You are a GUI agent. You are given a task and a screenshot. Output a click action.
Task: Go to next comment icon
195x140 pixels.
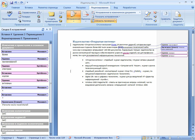pyautogui.click(x=61, y=21)
